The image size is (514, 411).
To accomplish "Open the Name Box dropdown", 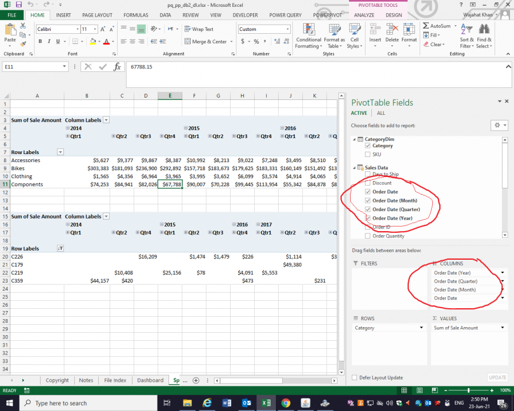I will [65, 67].
